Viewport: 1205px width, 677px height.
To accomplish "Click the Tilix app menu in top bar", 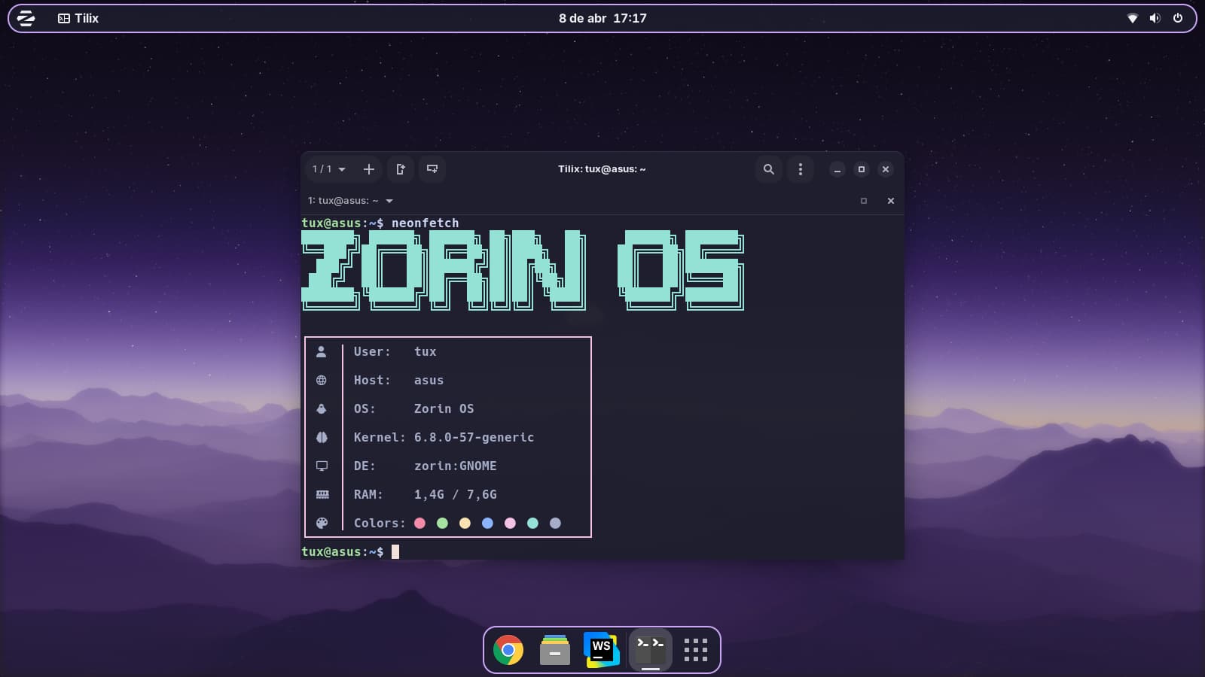I will click(x=78, y=18).
